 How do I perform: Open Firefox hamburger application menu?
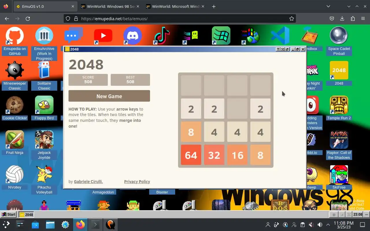[363, 18]
